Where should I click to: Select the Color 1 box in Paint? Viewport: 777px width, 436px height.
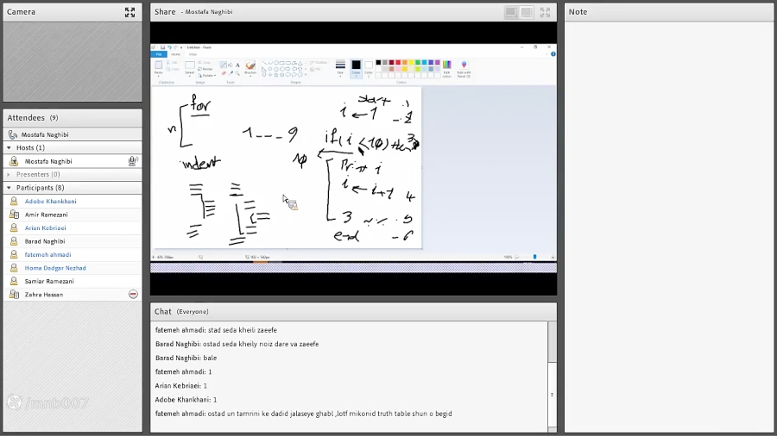[x=356, y=66]
